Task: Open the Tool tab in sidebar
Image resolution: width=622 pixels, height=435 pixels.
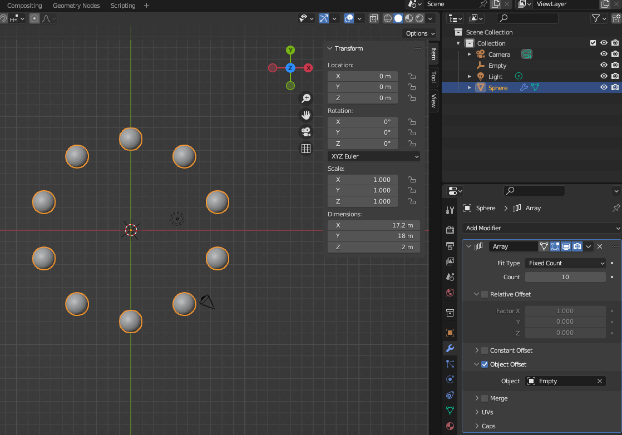Action: click(x=433, y=76)
